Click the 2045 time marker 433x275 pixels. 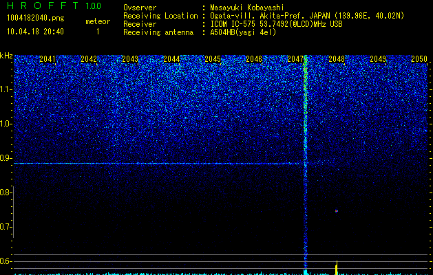point(213,59)
